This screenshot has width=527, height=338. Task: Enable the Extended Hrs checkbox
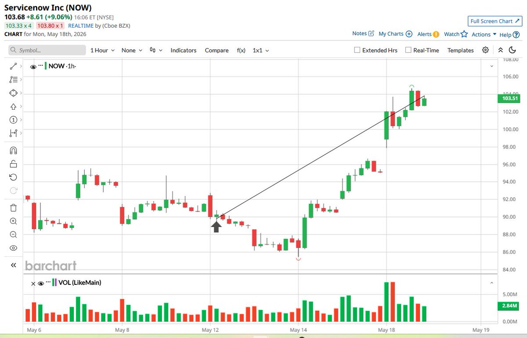[x=357, y=50]
